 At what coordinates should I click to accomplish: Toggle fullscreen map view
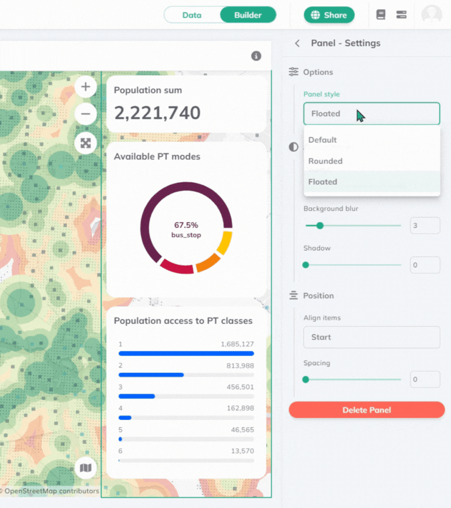pos(86,143)
